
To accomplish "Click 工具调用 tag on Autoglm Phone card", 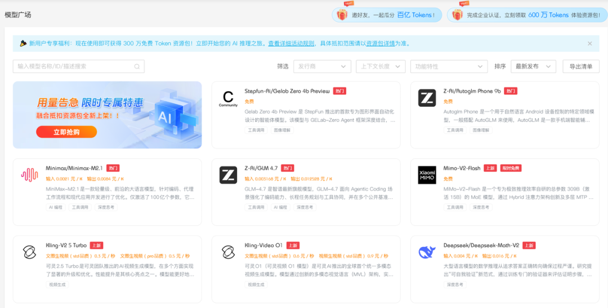I will point(455,130).
